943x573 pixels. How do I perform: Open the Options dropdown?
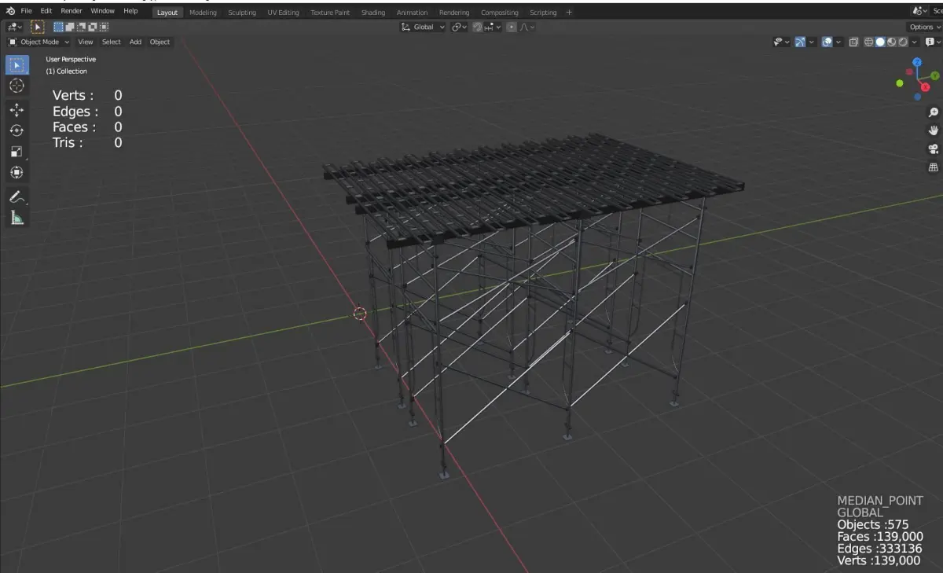pyautogui.click(x=923, y=27)
